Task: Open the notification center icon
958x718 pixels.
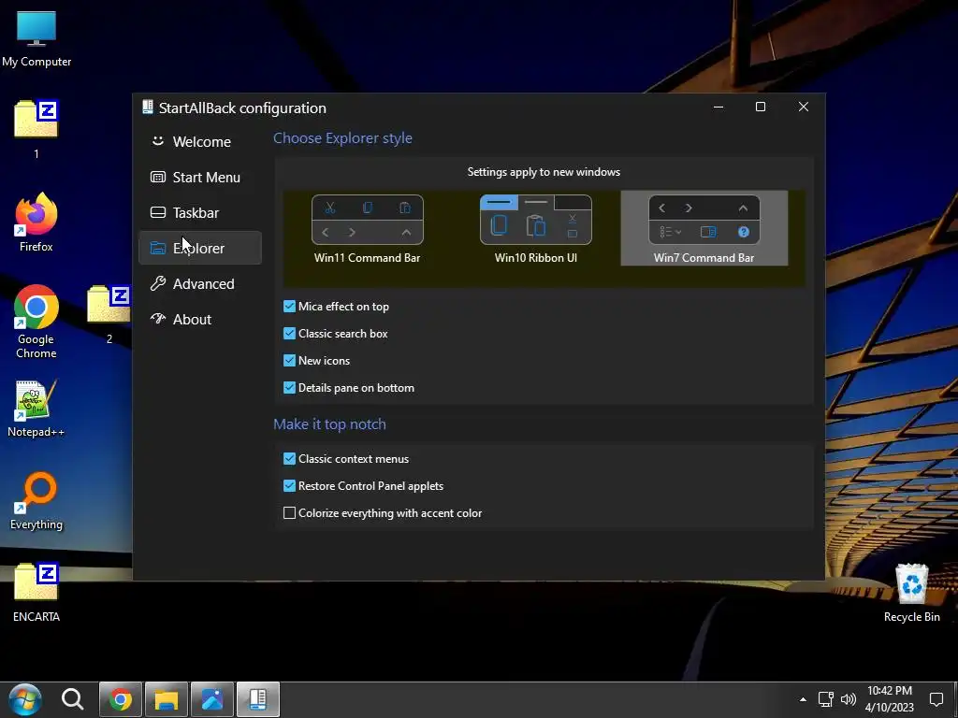Action: pyautogui.click(x=936, y=699)
